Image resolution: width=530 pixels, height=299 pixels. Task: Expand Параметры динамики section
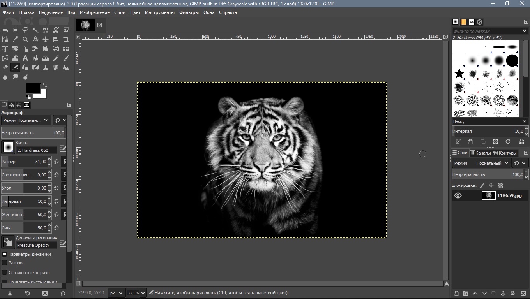coord(5,254)
